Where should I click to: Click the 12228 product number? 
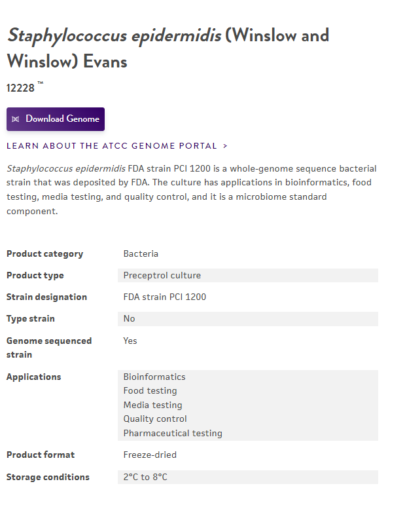point(20,88)
